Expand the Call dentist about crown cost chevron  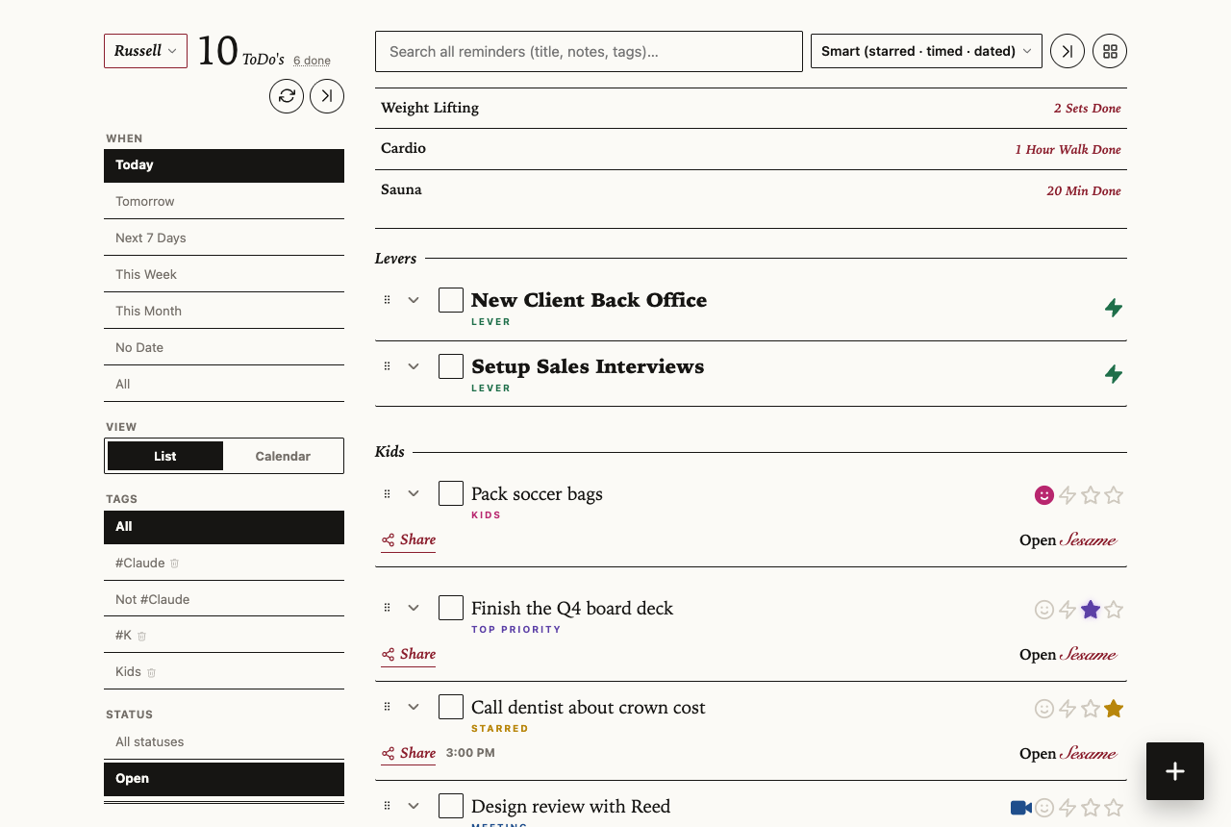[x=414, y=707]
